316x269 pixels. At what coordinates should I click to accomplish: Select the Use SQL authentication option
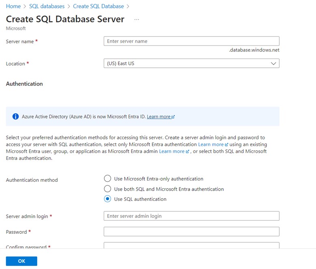[x=107, y=199]
